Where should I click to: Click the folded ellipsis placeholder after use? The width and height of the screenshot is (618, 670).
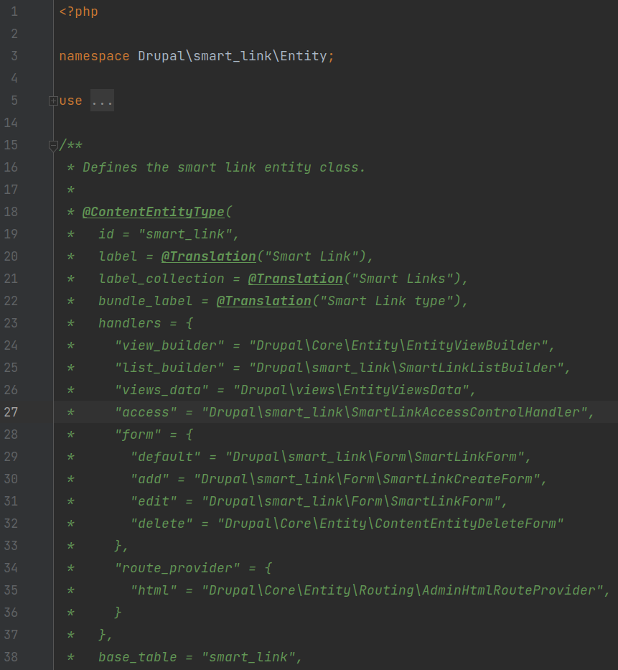[x=102, y=101]
